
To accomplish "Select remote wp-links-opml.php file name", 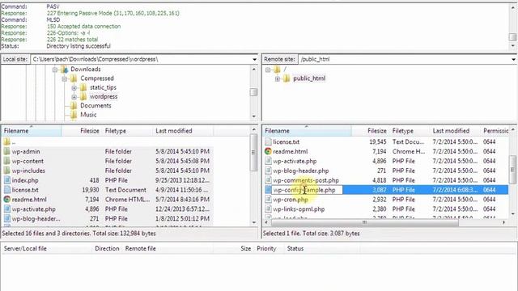I will (299, 209).
